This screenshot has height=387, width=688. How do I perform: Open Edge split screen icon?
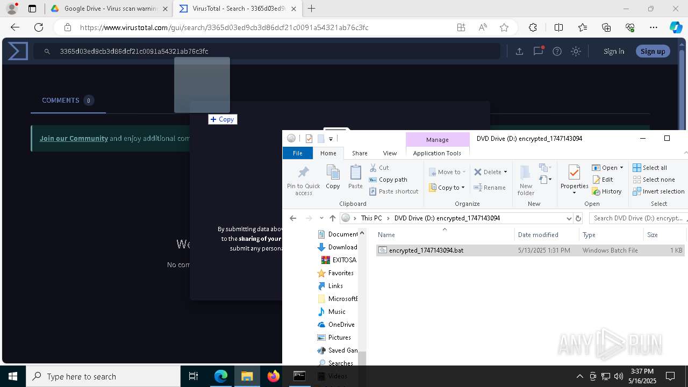click(x=558, y=27)
